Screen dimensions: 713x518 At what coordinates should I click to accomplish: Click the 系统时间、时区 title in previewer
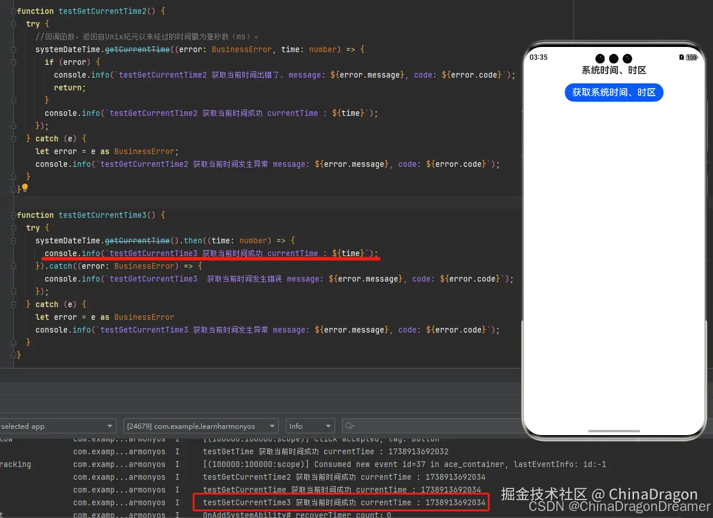pyautogui.click(x=614, y=70)
